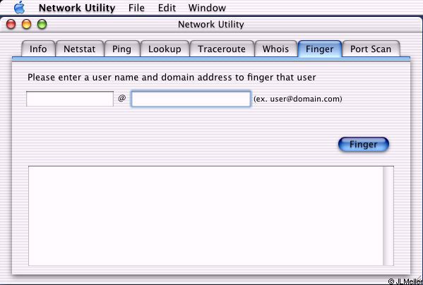Switch to the Netstat tab
Screen dimensions: 423x285
[80, 49]
